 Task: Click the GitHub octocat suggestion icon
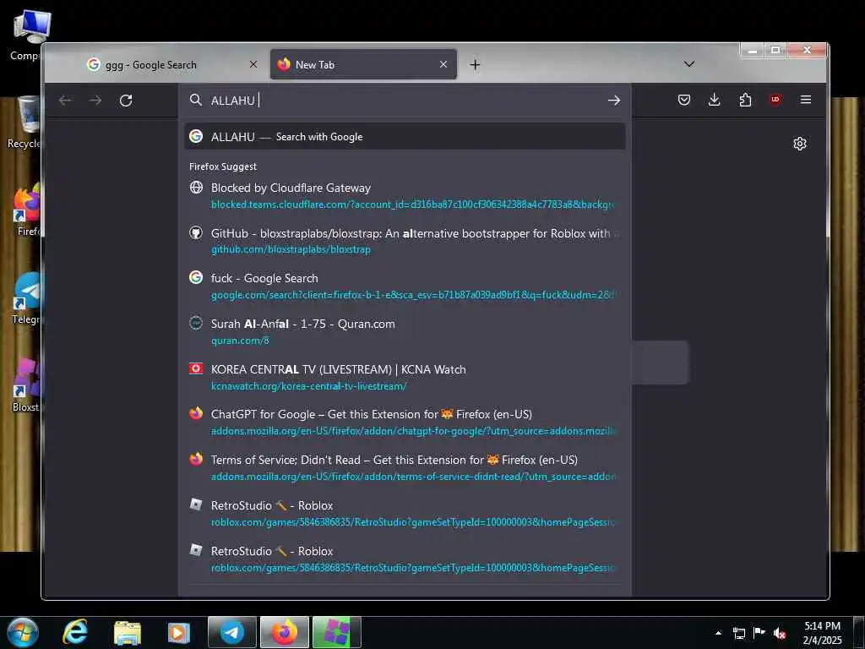[x=196, y=232]
